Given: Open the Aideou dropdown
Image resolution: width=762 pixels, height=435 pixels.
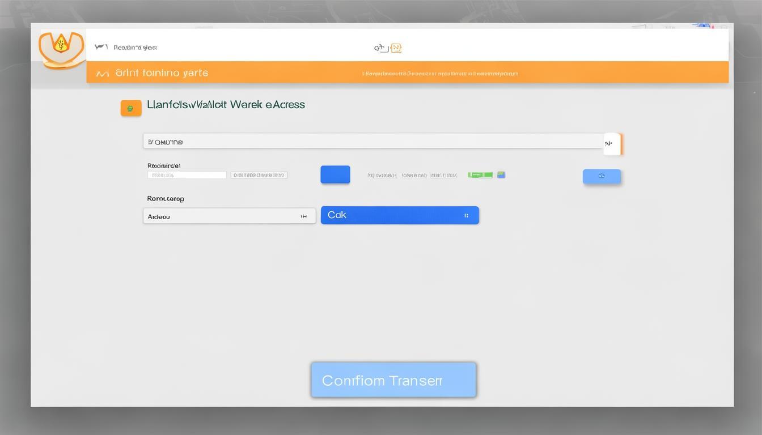Looking at the screenshot, I should coord(229,216).
